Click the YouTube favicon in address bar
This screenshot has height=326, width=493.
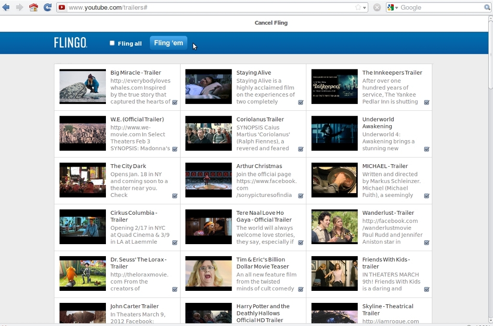pos(62,7)
